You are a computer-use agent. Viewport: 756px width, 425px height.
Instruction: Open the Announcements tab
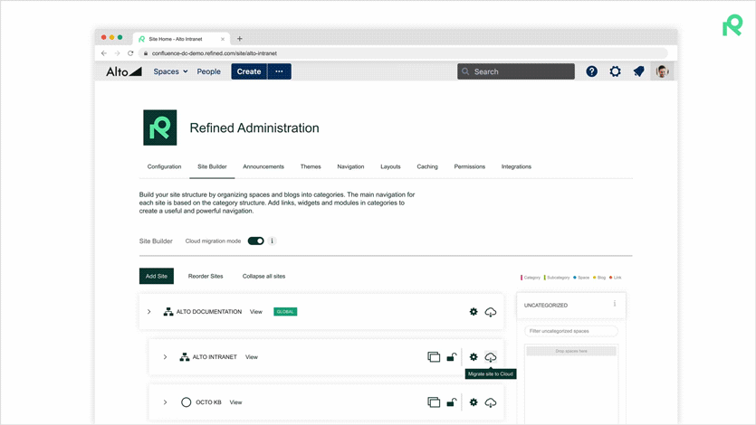point(263,166)
